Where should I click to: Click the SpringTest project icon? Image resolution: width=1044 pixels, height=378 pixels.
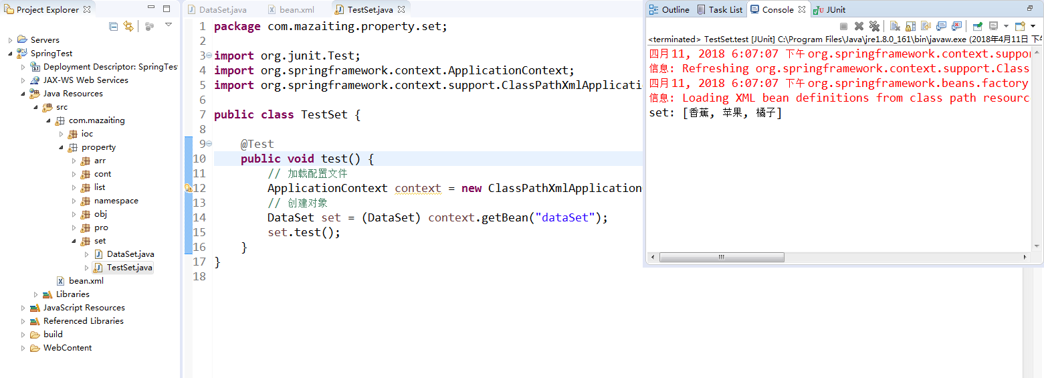[x=22, y=54]
